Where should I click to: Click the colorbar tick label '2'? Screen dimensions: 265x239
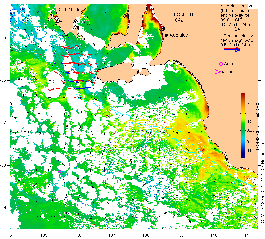(x=248, y=104)
